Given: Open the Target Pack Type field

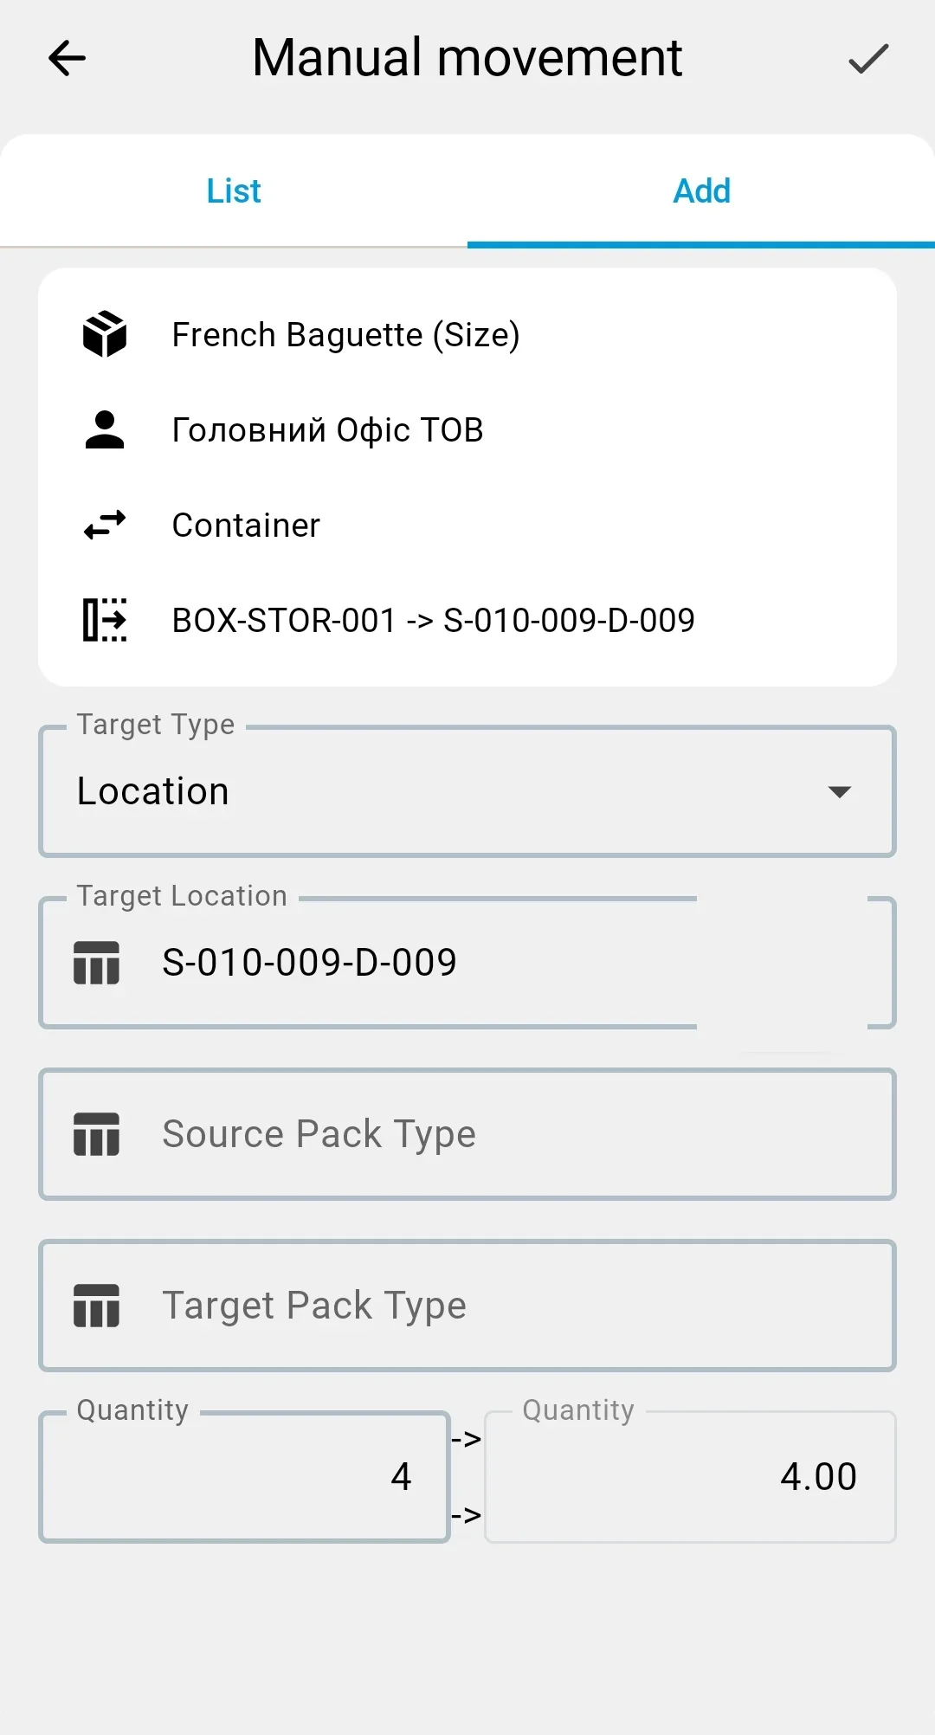Looking at the screenshot, I should click(467, 1306).
